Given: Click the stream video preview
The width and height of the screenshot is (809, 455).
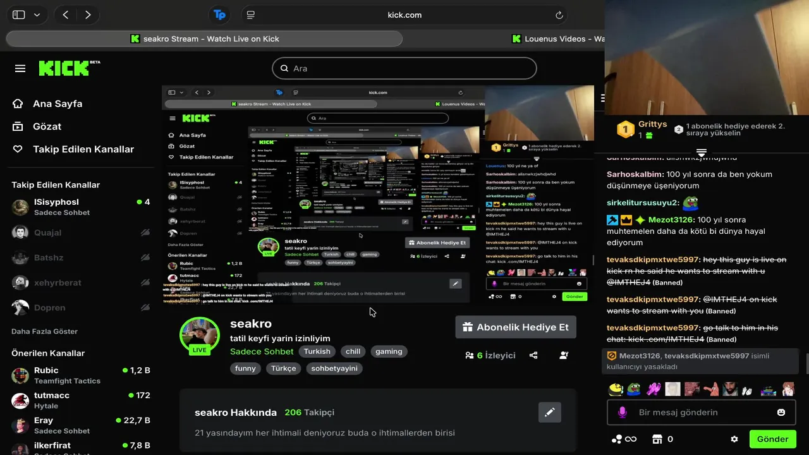Looking at the screenshot, I should coord(378,194).
